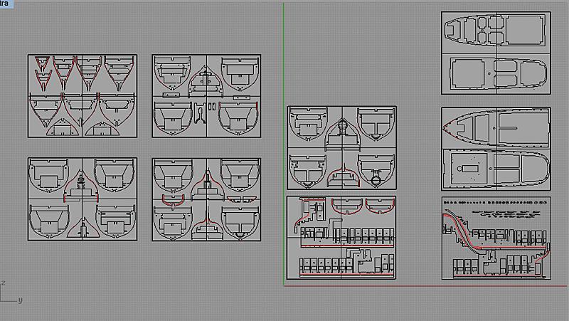Select the smallest triangular frame in top-left sheet
The width and height of the screenshot is (569, 321).
coord(42,62)
